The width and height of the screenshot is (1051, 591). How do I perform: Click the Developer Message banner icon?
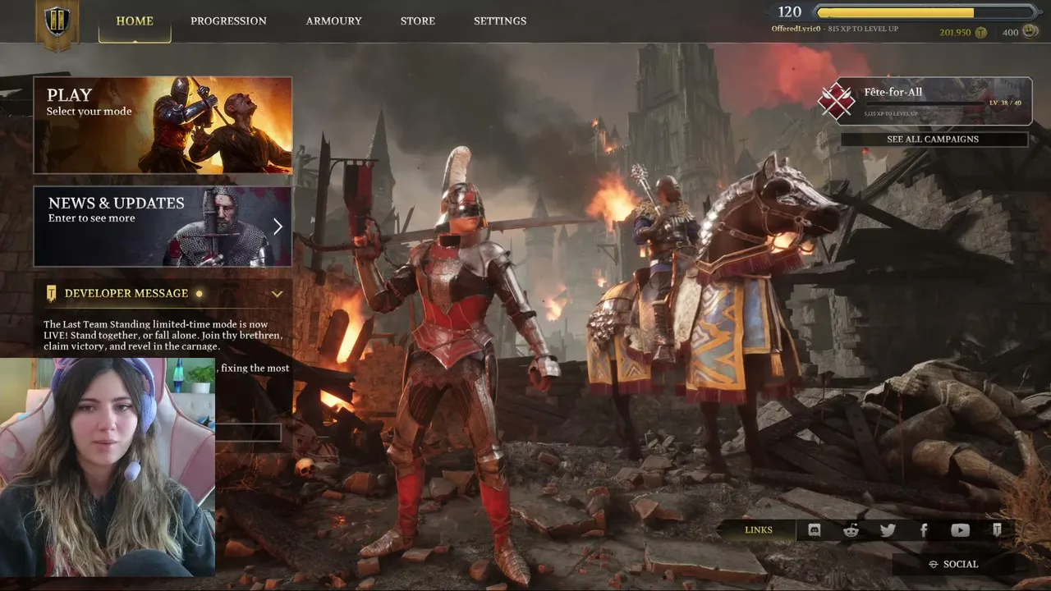click(x=52, y=293)
